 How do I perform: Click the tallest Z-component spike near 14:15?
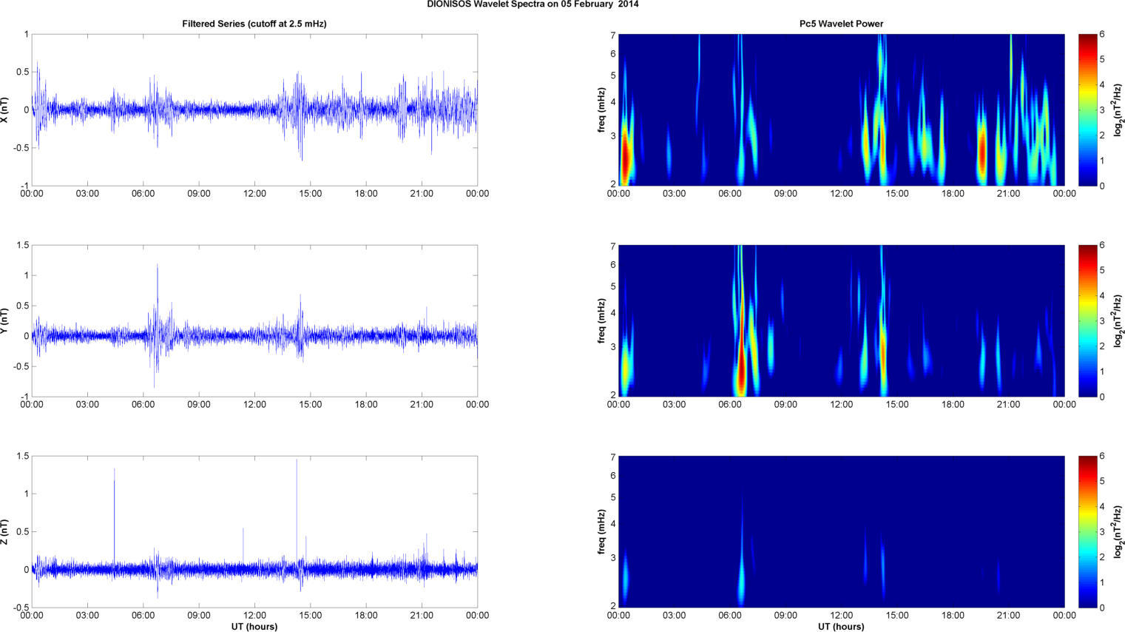click(297, 511)
